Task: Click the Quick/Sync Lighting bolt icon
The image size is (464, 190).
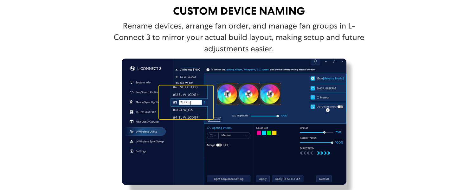Action: click(x=132, y=102)
